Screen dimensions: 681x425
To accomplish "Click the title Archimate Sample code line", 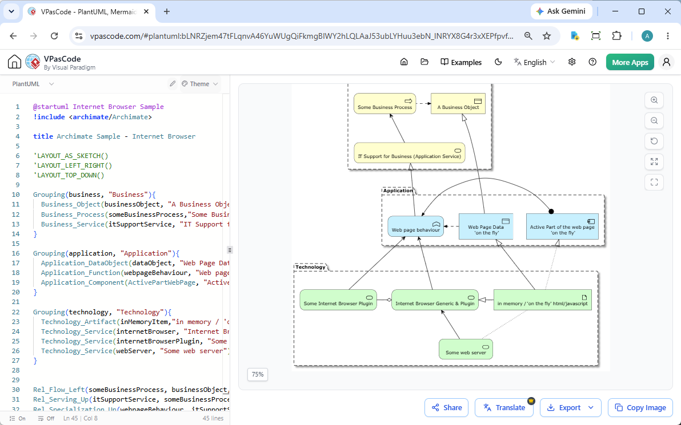I will (x=114, y=136).
